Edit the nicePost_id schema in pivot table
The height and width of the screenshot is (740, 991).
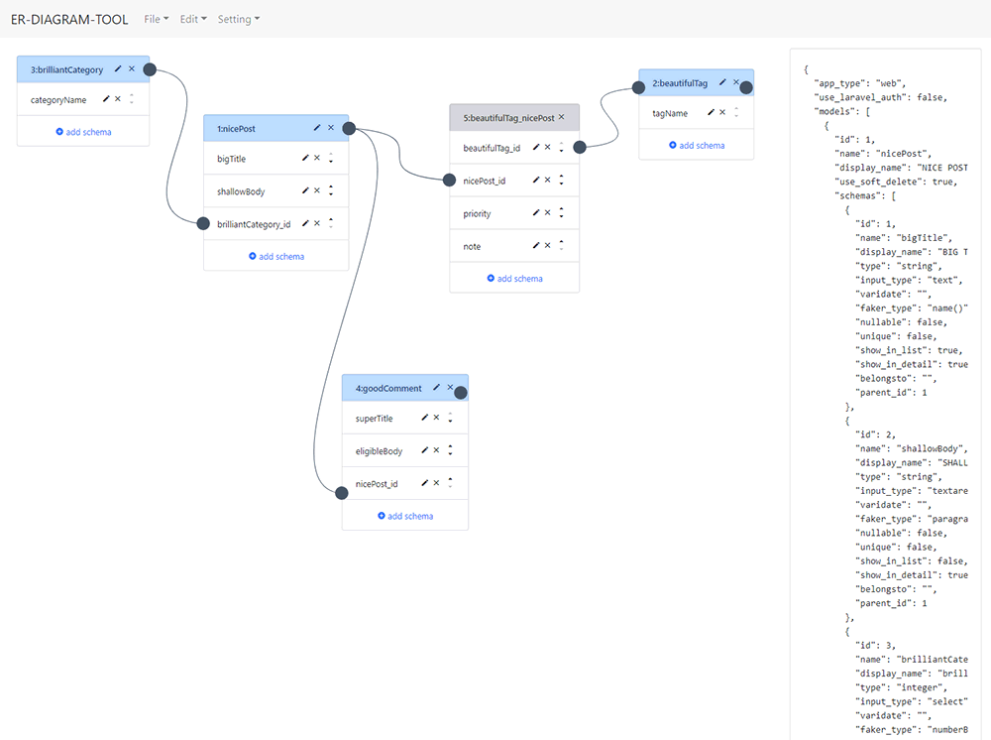[x=536, y=180]
